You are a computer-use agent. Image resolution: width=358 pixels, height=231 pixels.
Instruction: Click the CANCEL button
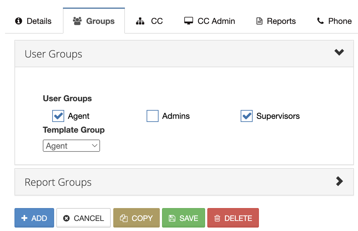[84, 218]
